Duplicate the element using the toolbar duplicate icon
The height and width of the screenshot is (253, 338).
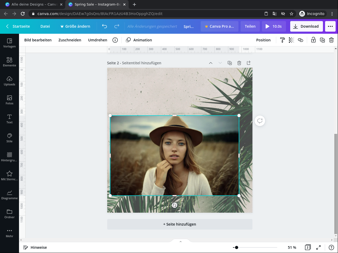[322, 40]
